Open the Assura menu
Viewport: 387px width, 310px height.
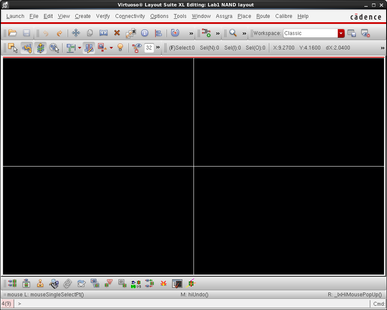[x=224, y=16]
